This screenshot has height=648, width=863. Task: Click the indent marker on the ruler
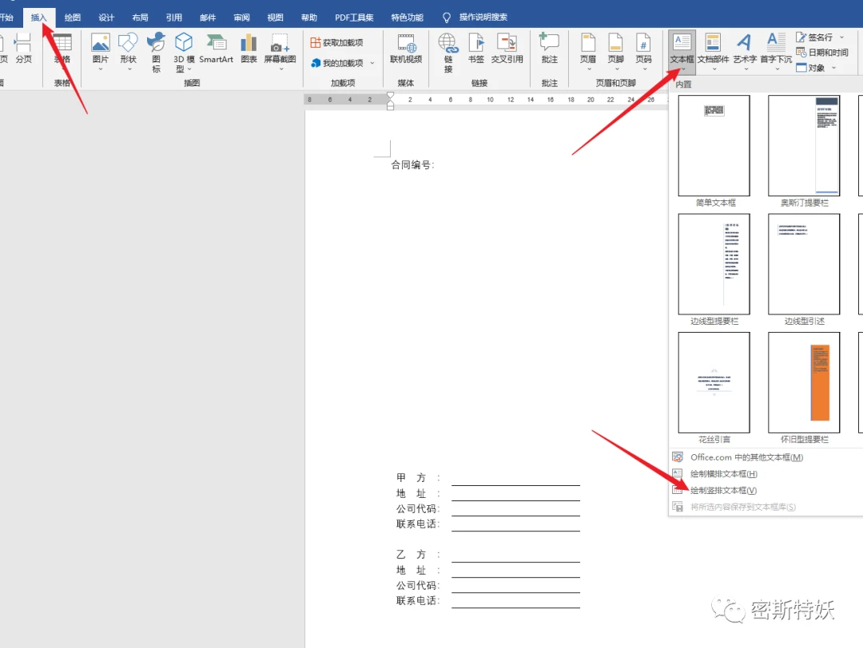[390, 102]
